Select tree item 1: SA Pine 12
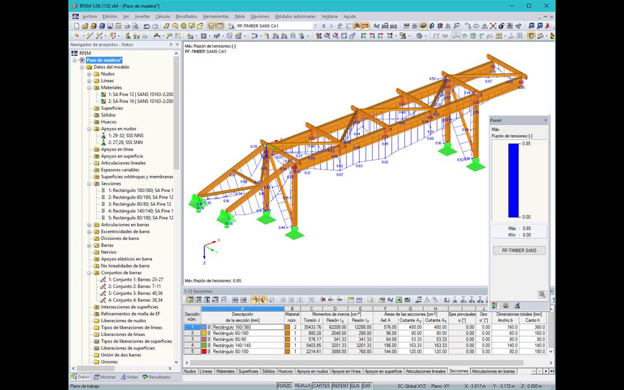This screenshot has width=624, height=390. point(140,94)
